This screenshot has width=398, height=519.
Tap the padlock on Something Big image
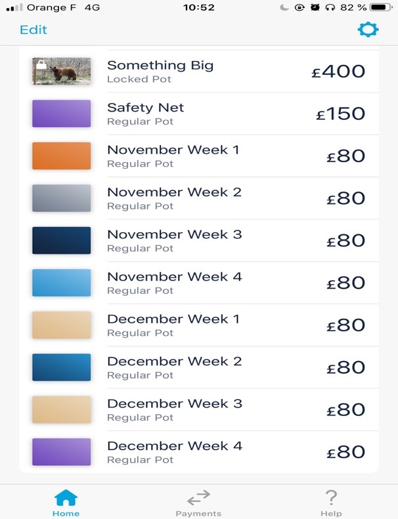(x=41, y=64)
